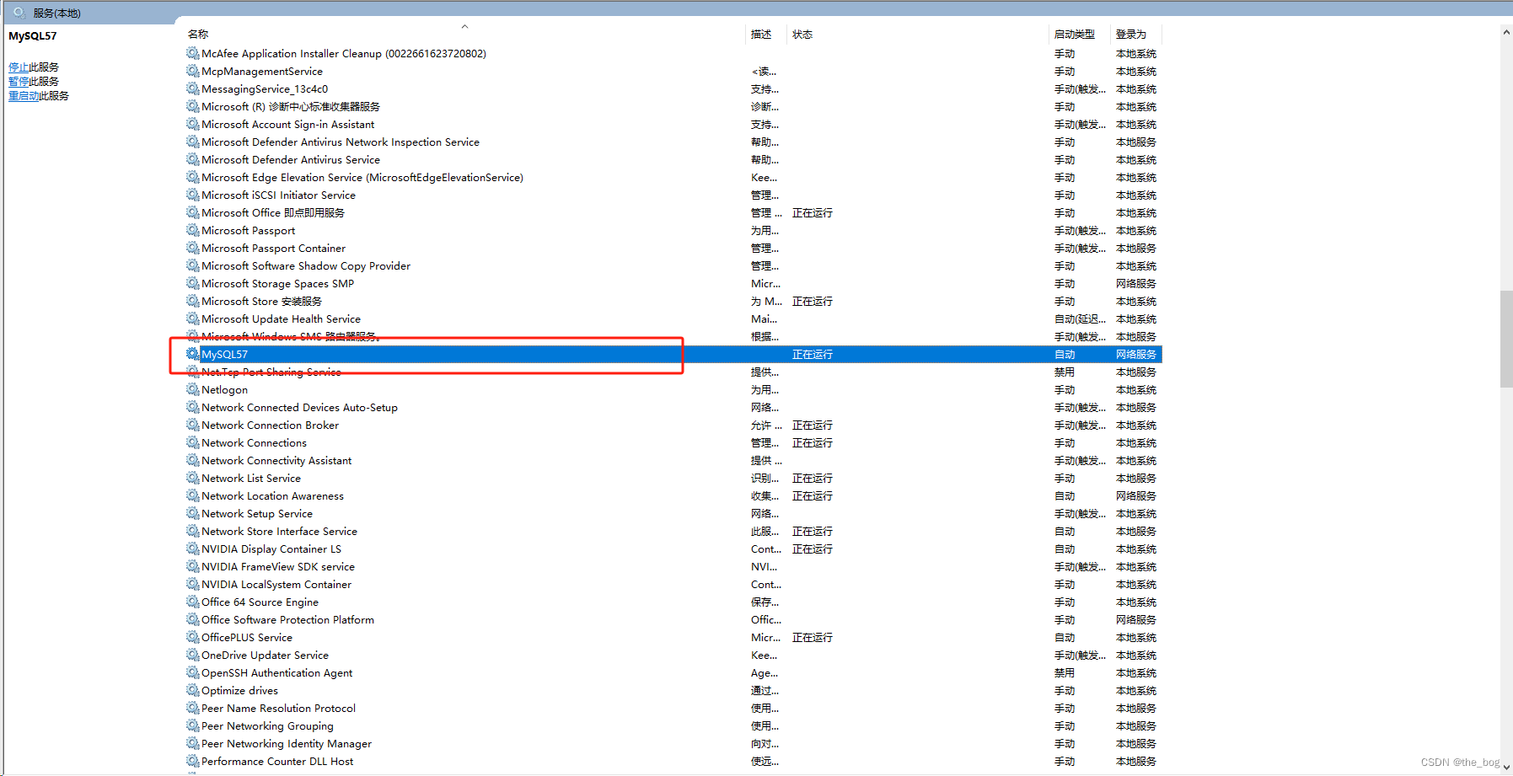
Task: Click the MySQL57 service gear icon
Action: tap(192, 354)
